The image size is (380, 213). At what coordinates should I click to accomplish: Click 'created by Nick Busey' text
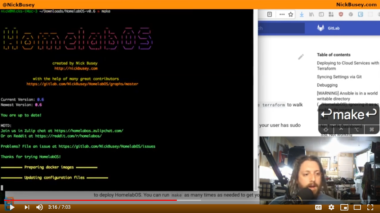75,63
